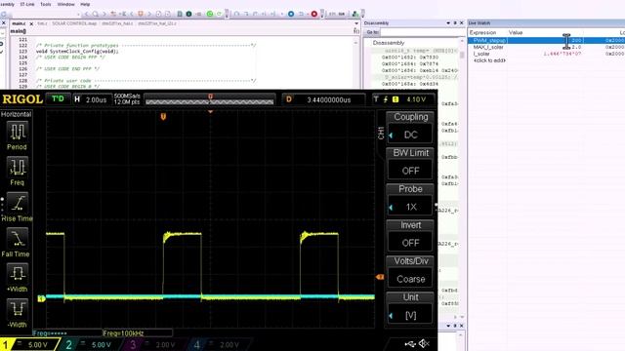Click the yellow channel 1 ground marker
This screenshot has height=351, width=625.
41,298
